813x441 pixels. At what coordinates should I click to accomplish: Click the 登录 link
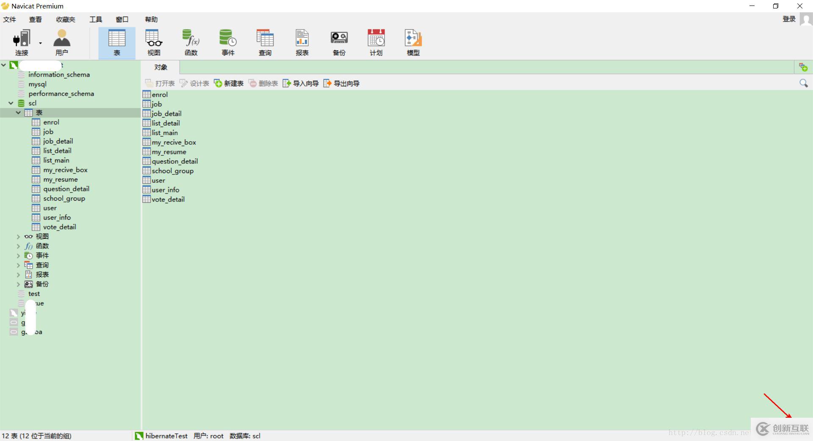[x=789, y=19]
